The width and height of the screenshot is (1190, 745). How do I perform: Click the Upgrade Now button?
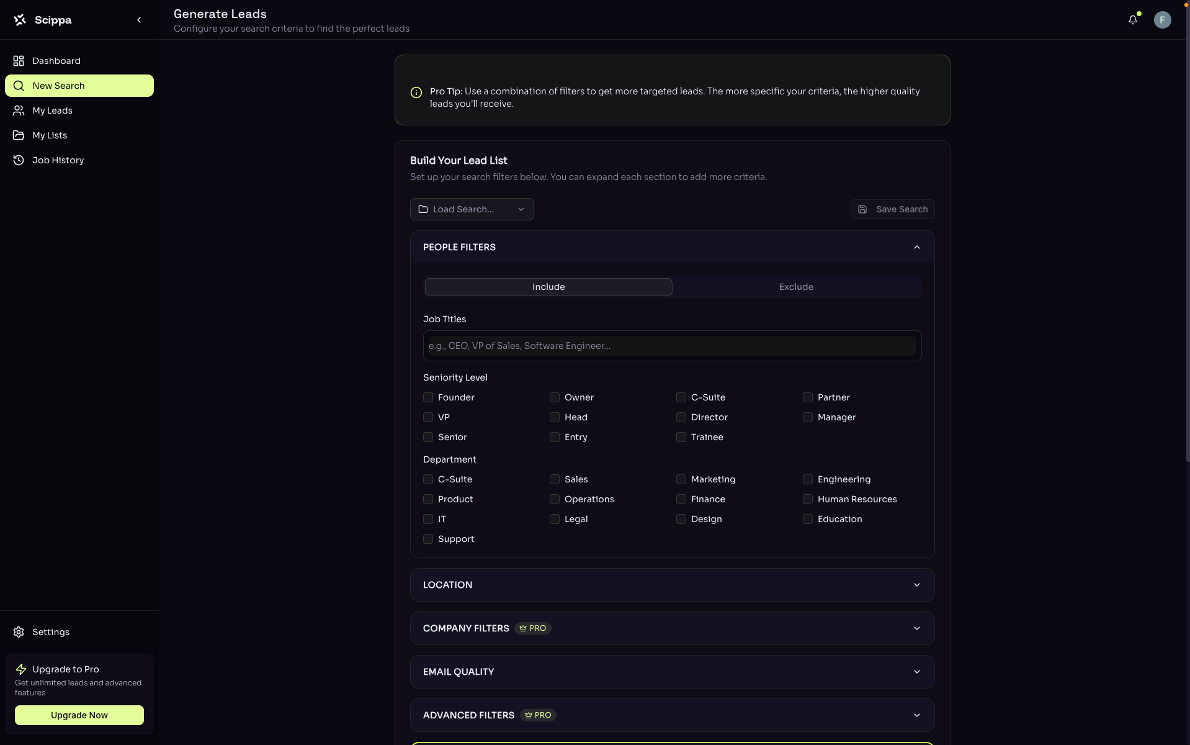[79, 715]
